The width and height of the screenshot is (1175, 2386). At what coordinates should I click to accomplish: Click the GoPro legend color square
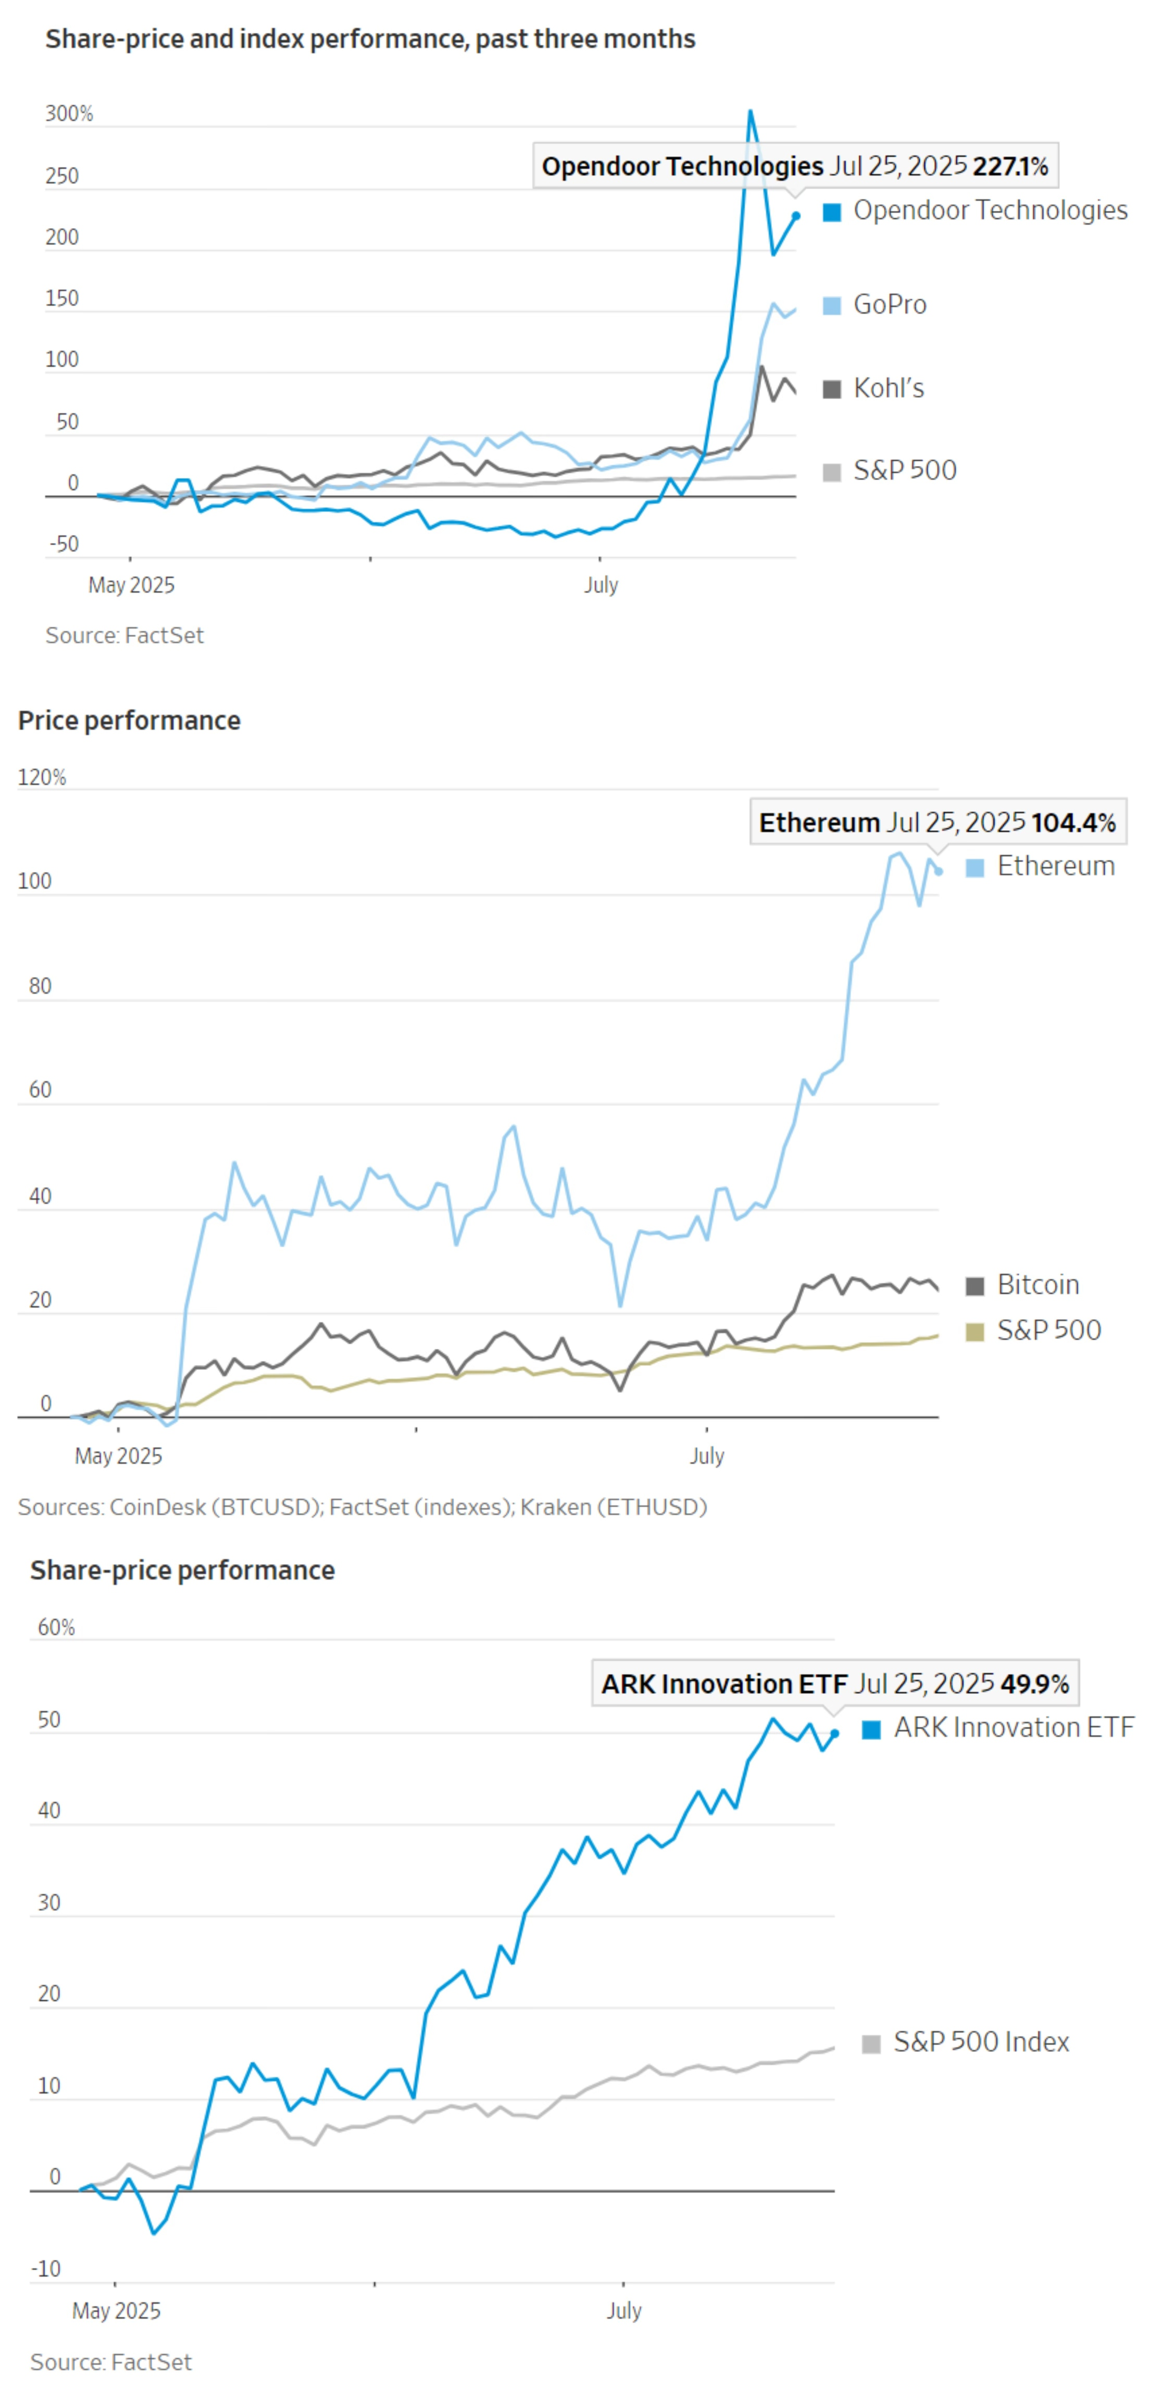pyautogui.click(x=831, y=305)
